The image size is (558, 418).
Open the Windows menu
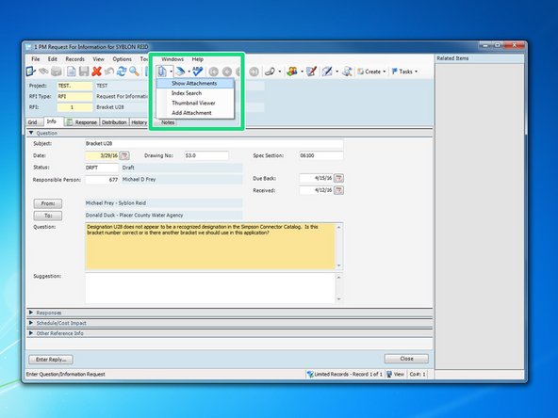172,59
